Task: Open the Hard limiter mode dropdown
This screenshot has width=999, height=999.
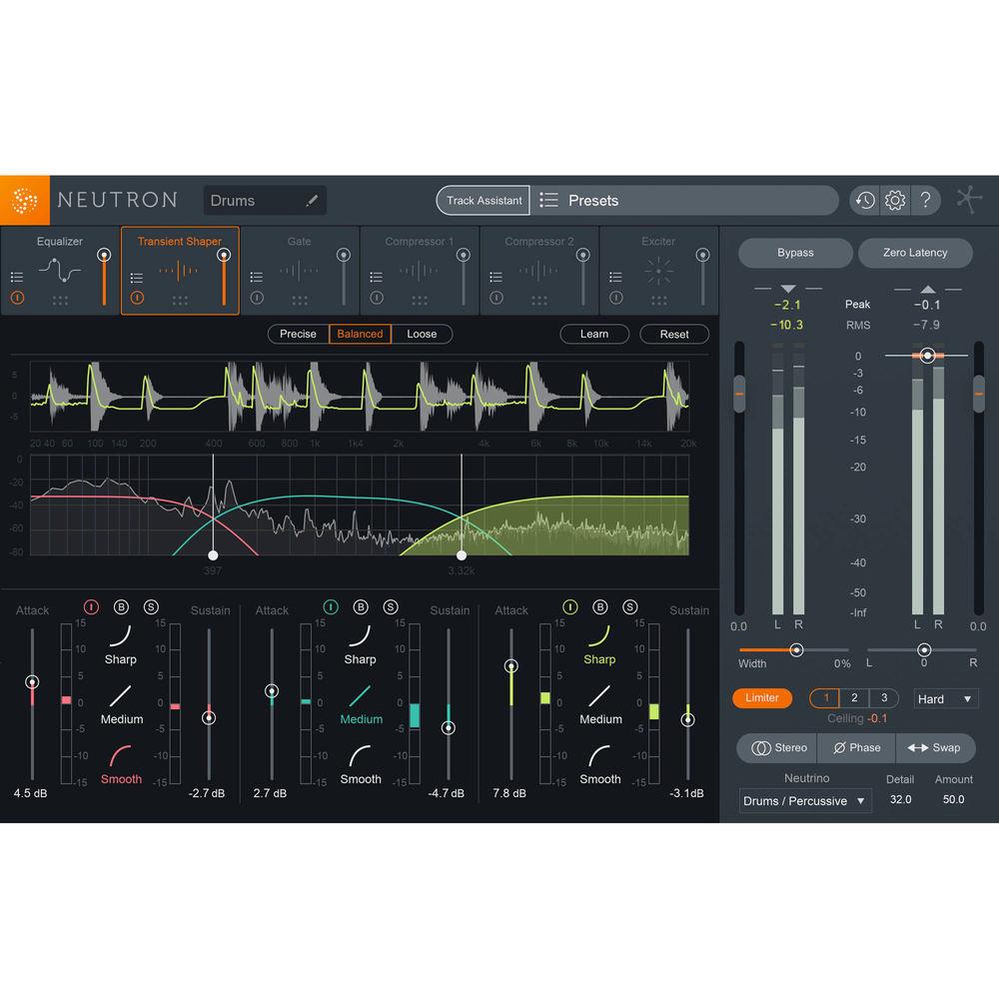Action: point(944,698)
